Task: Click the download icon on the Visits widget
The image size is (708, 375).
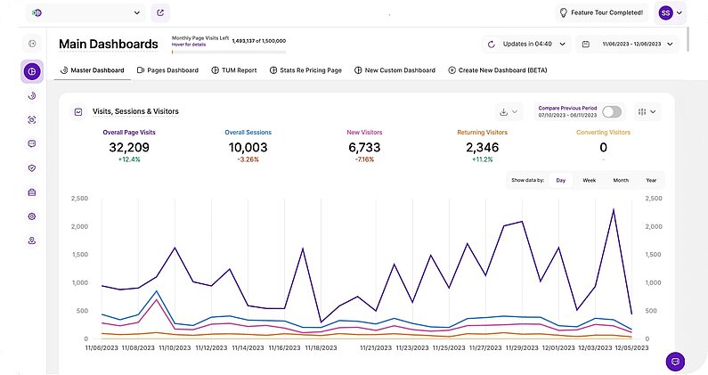Action: click(509, 112)
